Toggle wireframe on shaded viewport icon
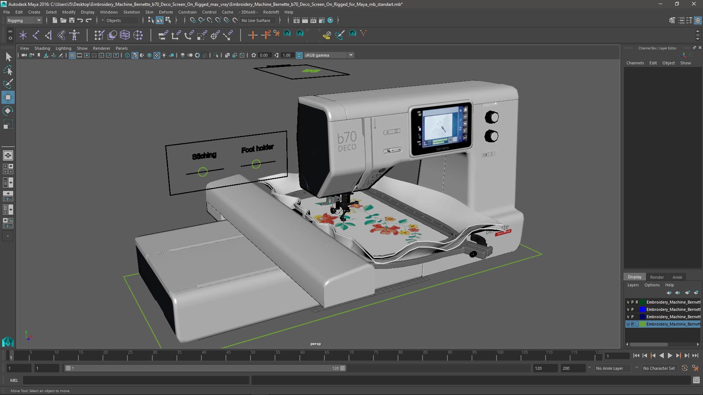The width and height of the screenshot is (703, 395). (x=135, y=55)
